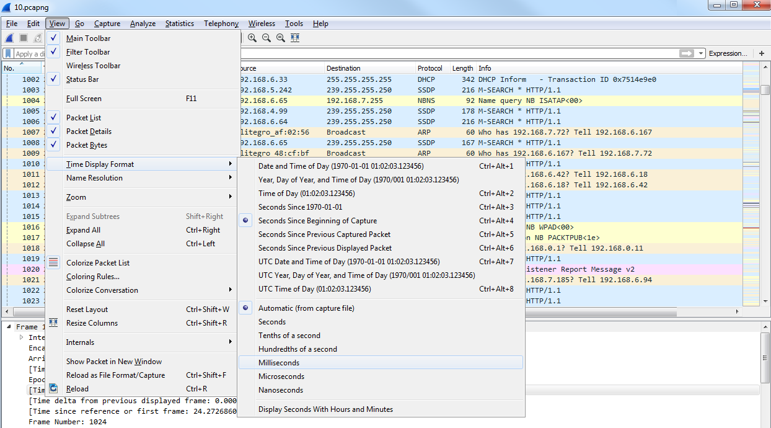Open the Colorize Conversation submenu
Screen dimensions: 771x428
(x=102, y=290)
